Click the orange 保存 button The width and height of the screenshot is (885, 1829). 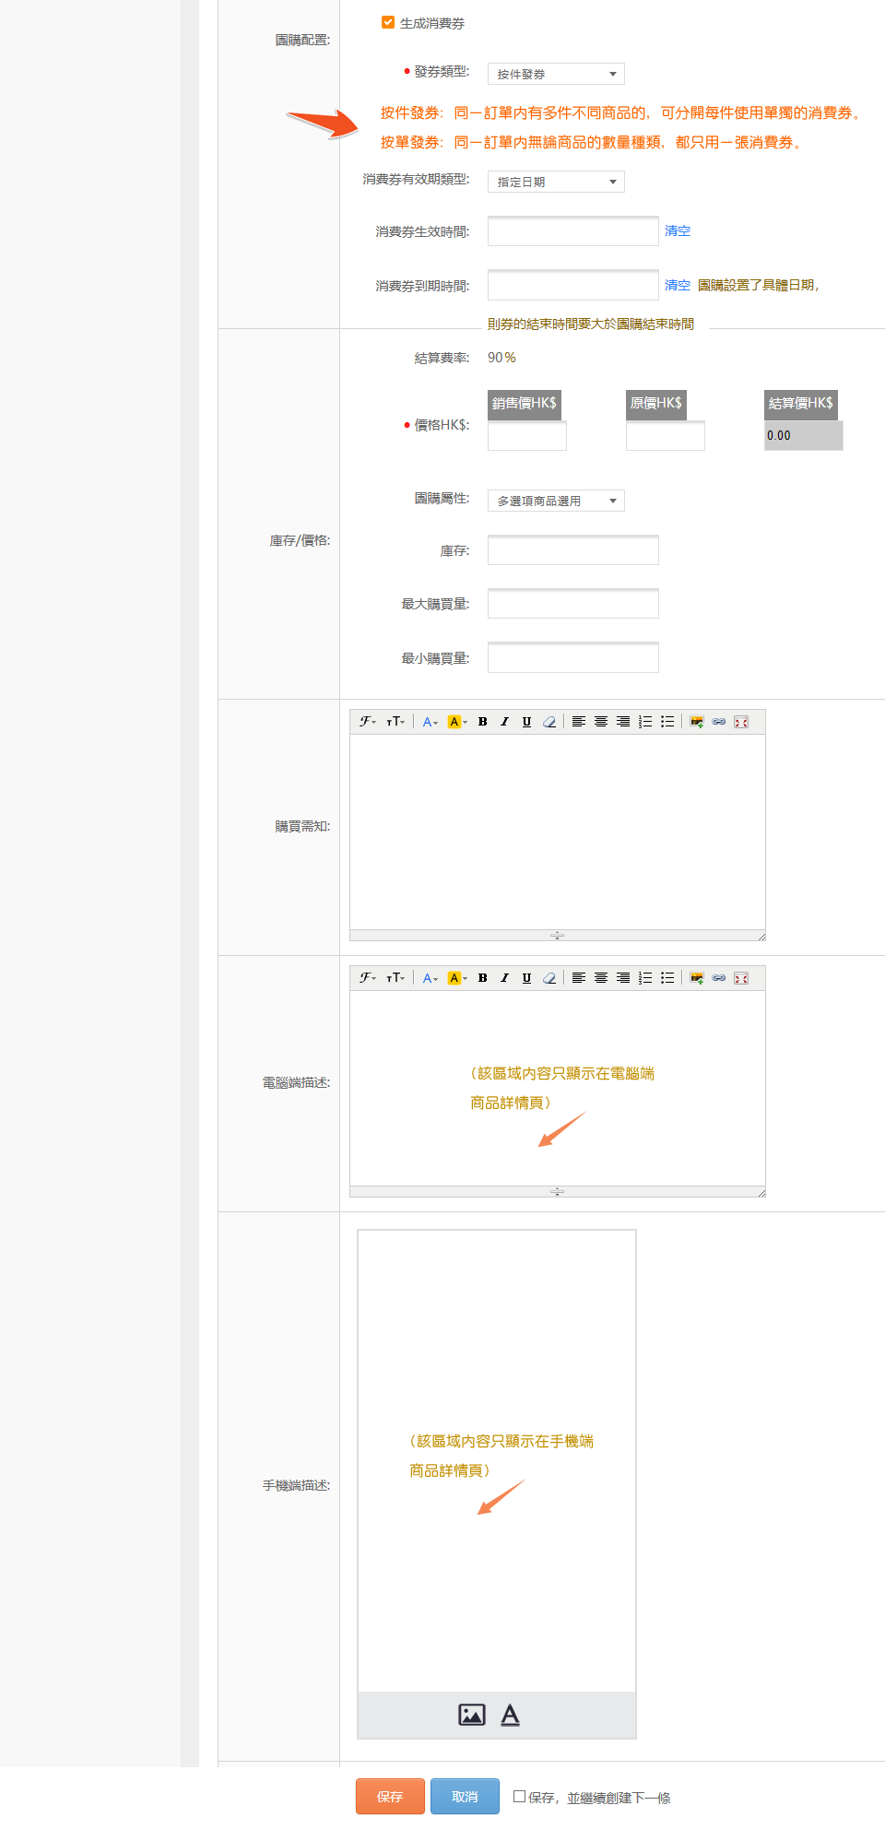390,1796
